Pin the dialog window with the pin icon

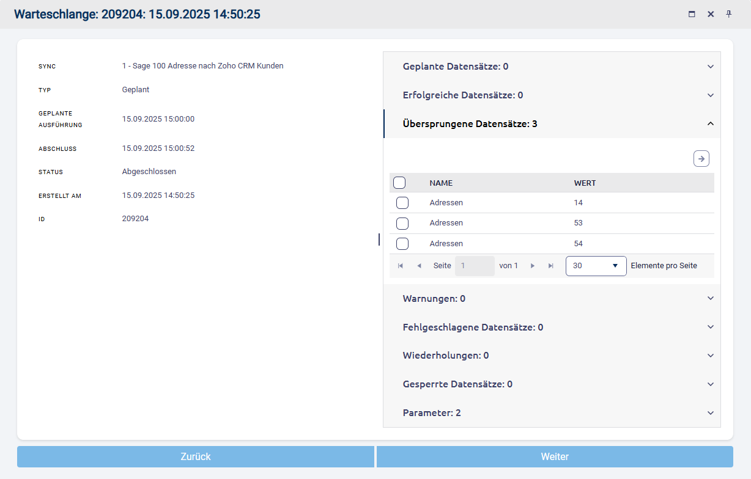728,14
